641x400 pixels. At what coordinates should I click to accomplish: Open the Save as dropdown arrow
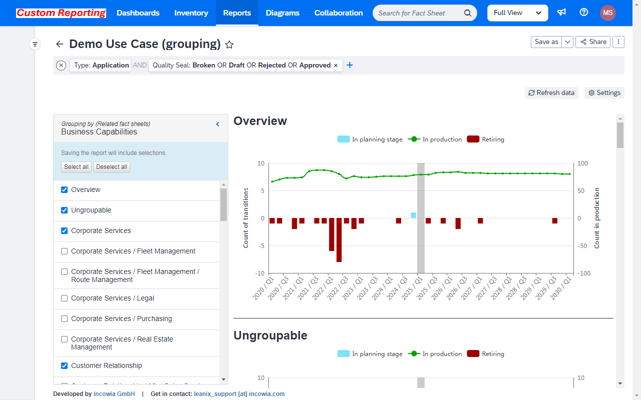[x=567, y=42]
